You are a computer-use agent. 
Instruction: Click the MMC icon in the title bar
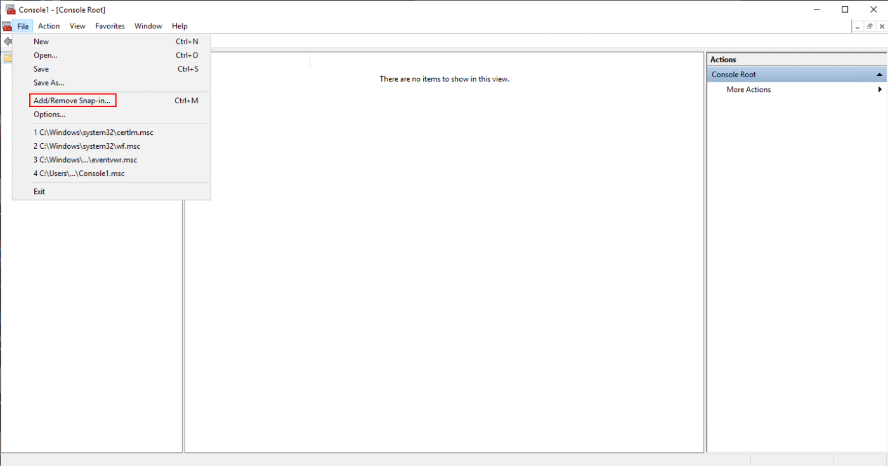pos(10,9)
